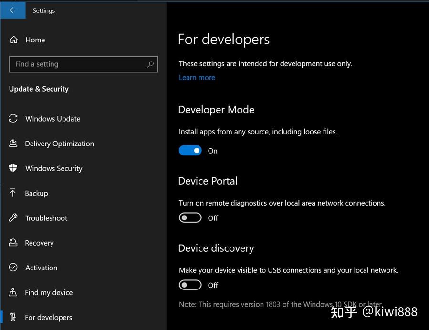429x330 pixels.
Task: Click the Activation checkmark icon
Action: [x=13, y=268]
